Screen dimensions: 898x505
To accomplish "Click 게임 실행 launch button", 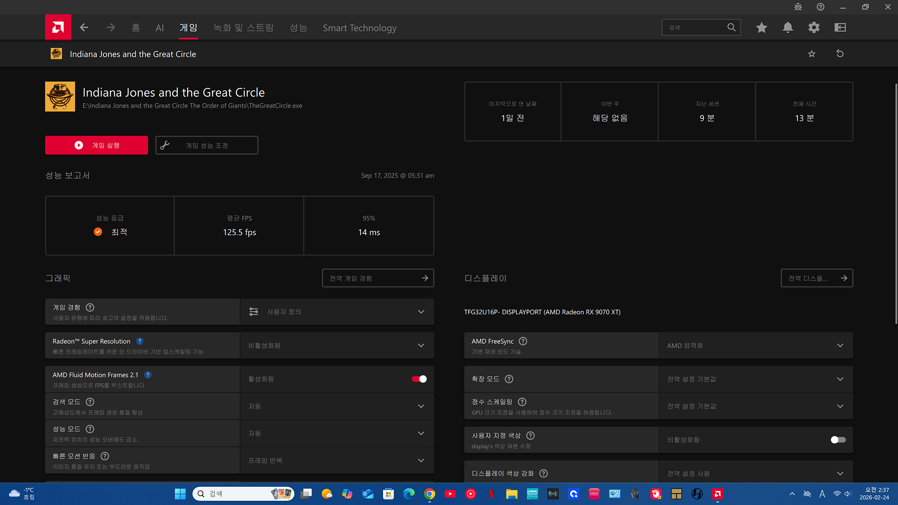I will [x=96, y=145].
